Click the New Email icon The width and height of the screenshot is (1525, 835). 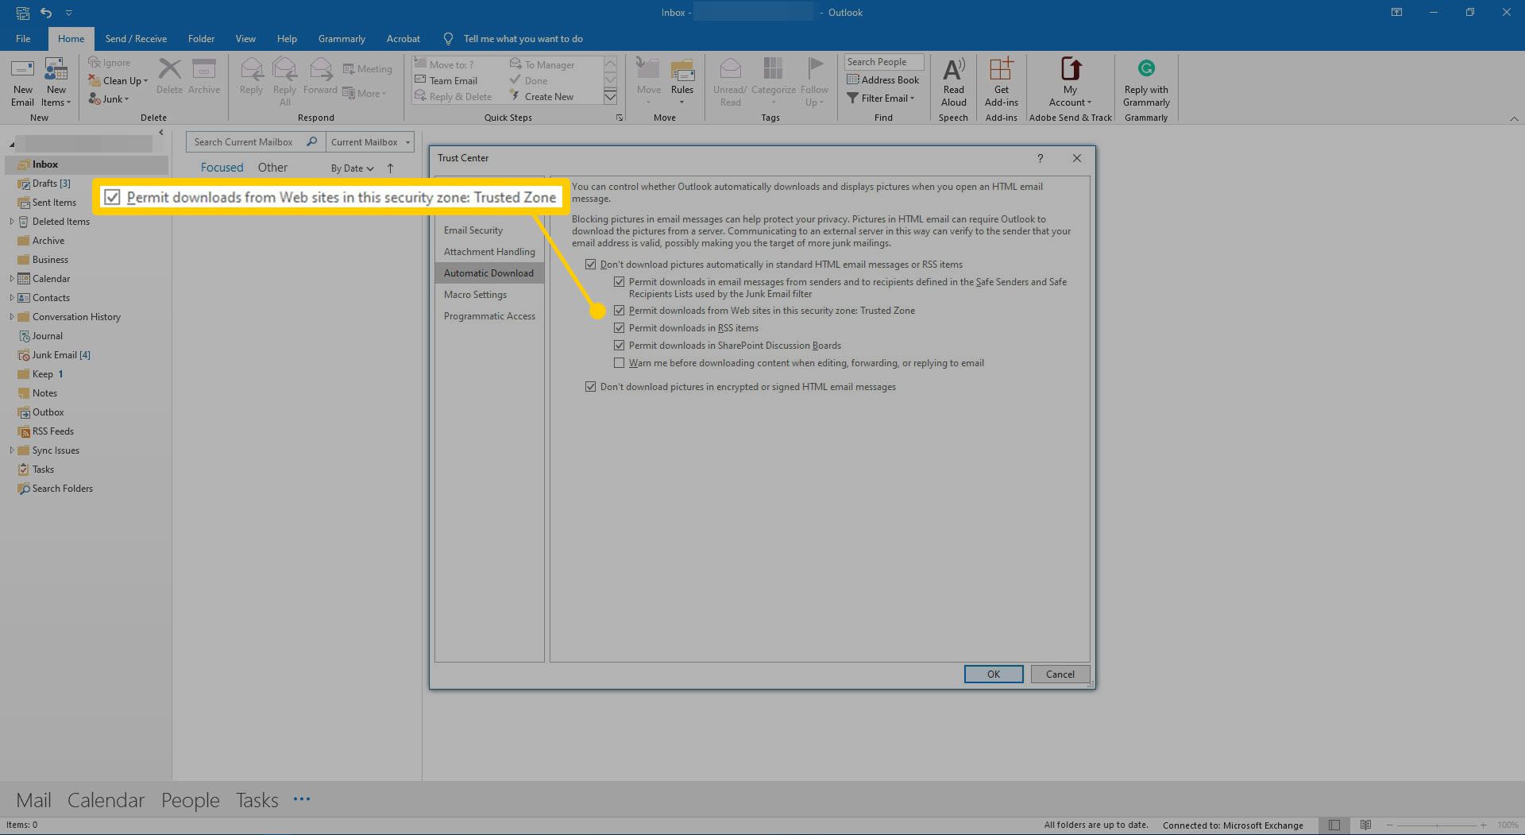point(22,69)
